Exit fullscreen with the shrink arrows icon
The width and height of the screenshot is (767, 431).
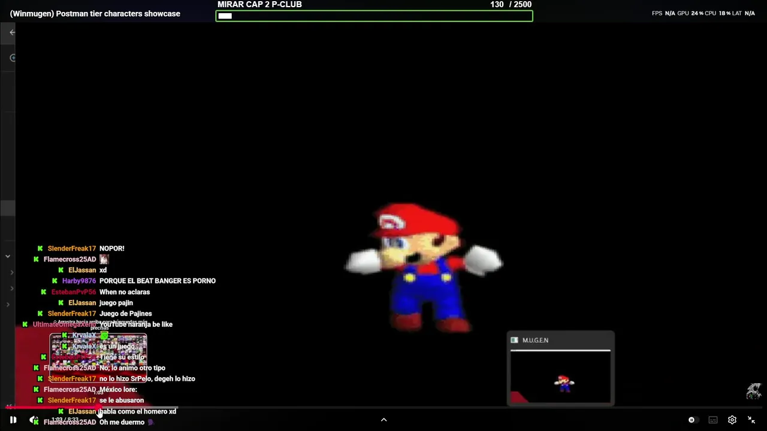point(751,420)
